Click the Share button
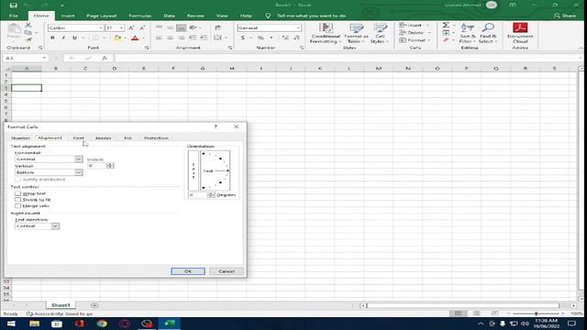Image resolution: width=587 pixels, height=330 pixels. click(565, 16)
